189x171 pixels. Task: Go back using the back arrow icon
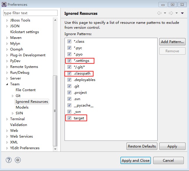pyautogui.click(x=159, y=13)
